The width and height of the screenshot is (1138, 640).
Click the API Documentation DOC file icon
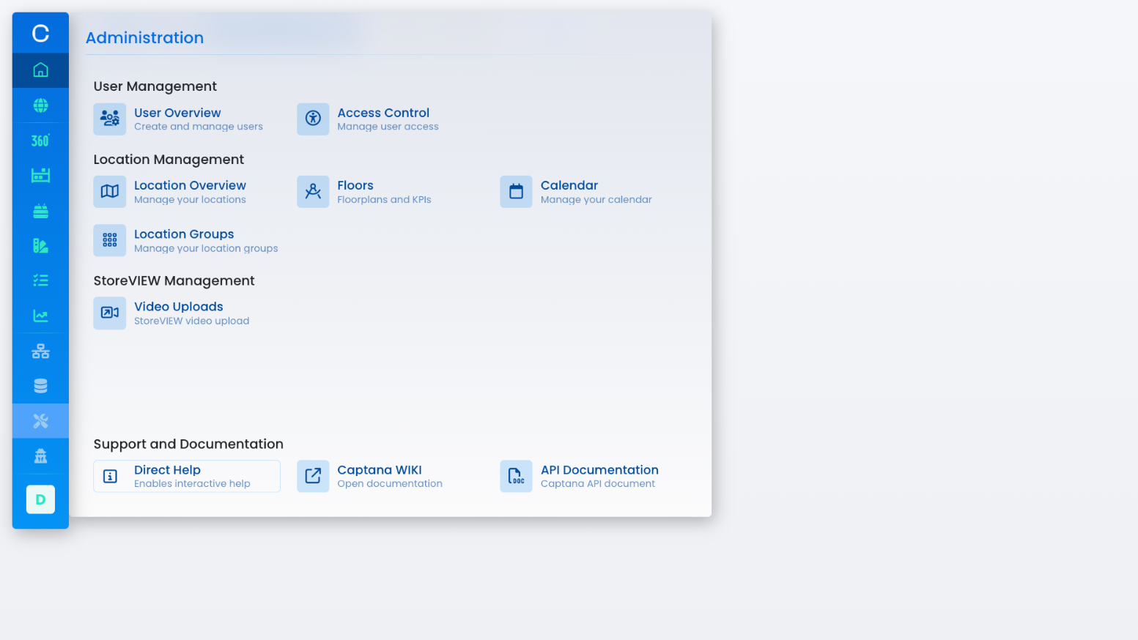516,476
